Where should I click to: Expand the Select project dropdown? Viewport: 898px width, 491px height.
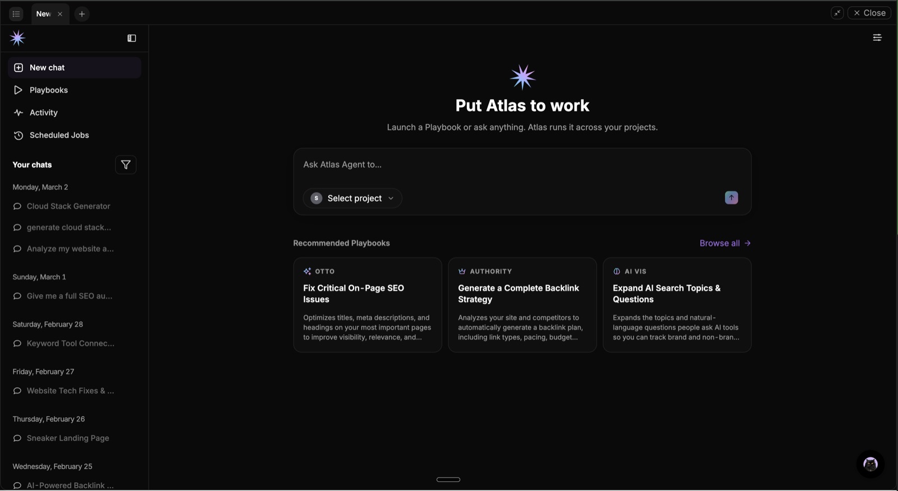353,198
